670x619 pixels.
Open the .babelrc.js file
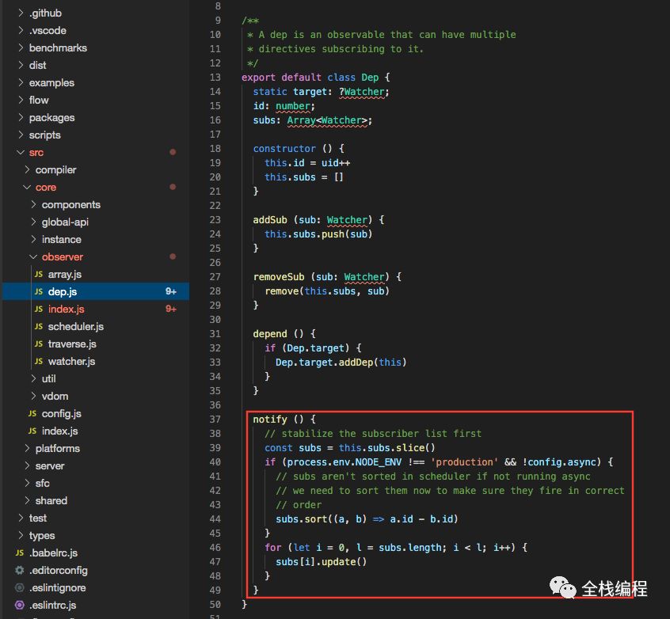(53, 553)
